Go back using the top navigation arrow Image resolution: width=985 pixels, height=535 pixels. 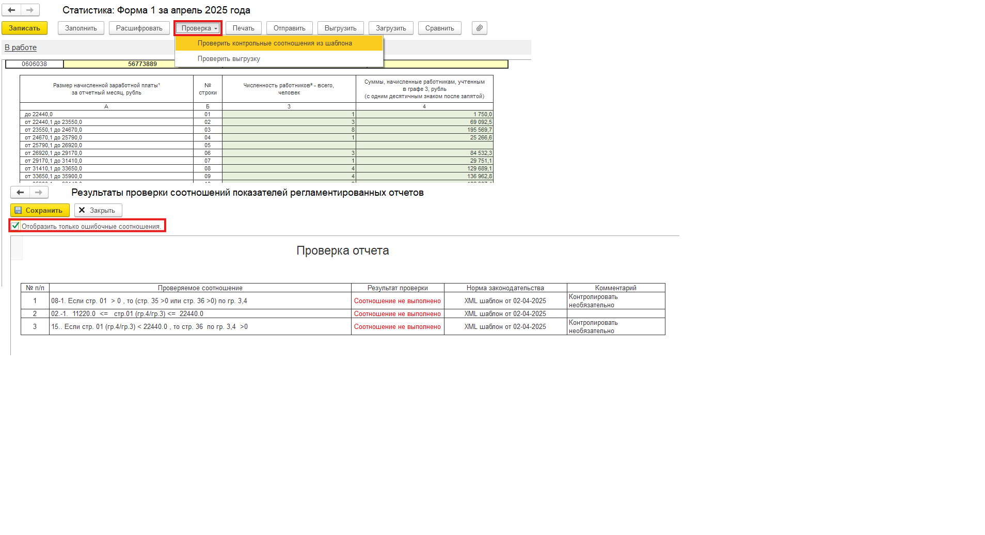click(11, 10)
